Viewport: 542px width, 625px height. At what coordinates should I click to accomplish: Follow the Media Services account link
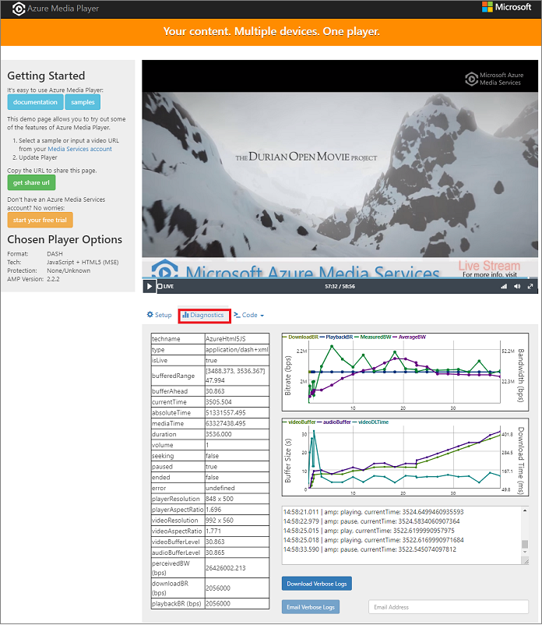[x=79, y=149]
